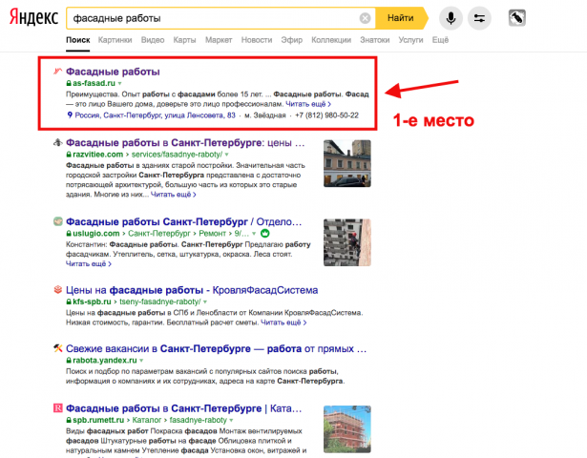
Task: Click Читать ещё in the razvitiee.com snippet
Action: 174,195
